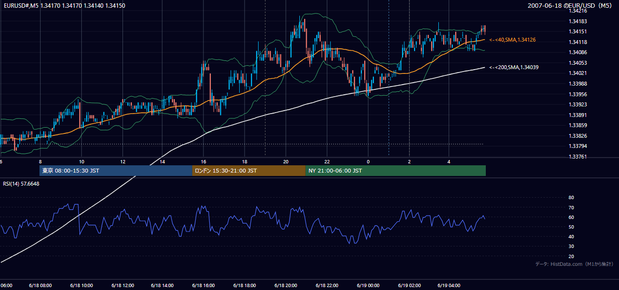
Task: Click price axis value 1.34151
Action: [577, 31]
